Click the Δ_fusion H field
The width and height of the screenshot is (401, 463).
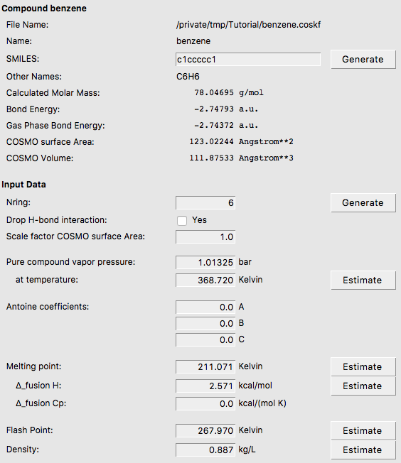point(205,386)
